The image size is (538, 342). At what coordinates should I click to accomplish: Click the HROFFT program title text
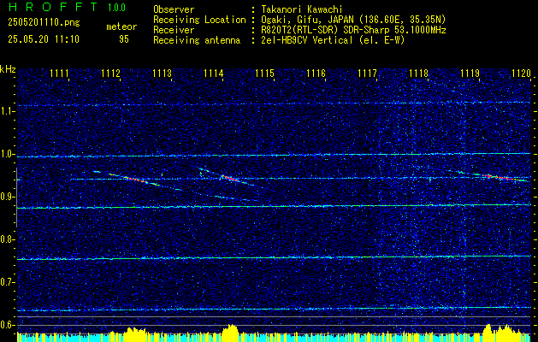[53, 7]
